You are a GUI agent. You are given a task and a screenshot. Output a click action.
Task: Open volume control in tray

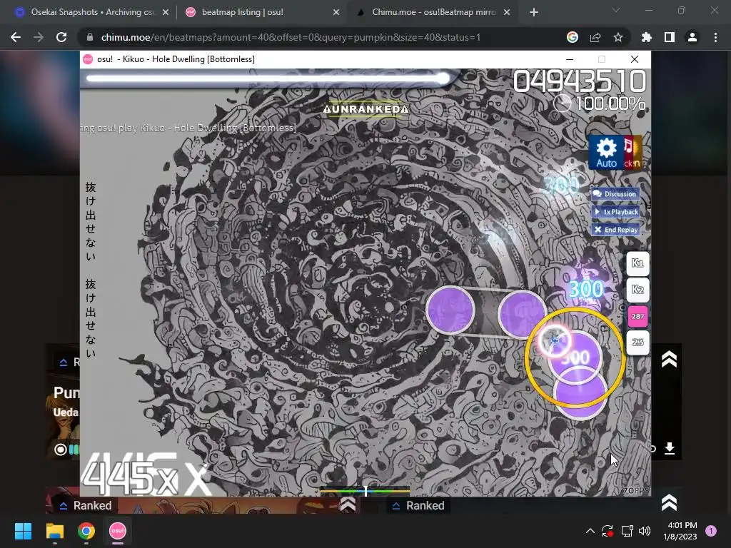(x=645, y=531)
